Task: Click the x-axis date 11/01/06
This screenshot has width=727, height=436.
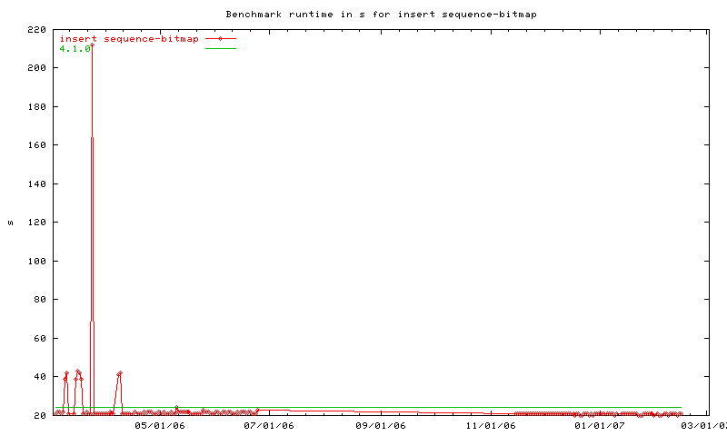Action: click(x=491, y=425)
